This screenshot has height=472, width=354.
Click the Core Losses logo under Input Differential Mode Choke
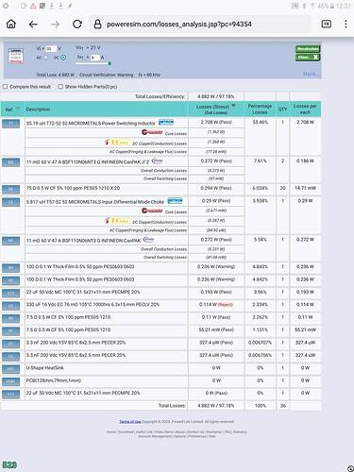[x=152, y=211]
